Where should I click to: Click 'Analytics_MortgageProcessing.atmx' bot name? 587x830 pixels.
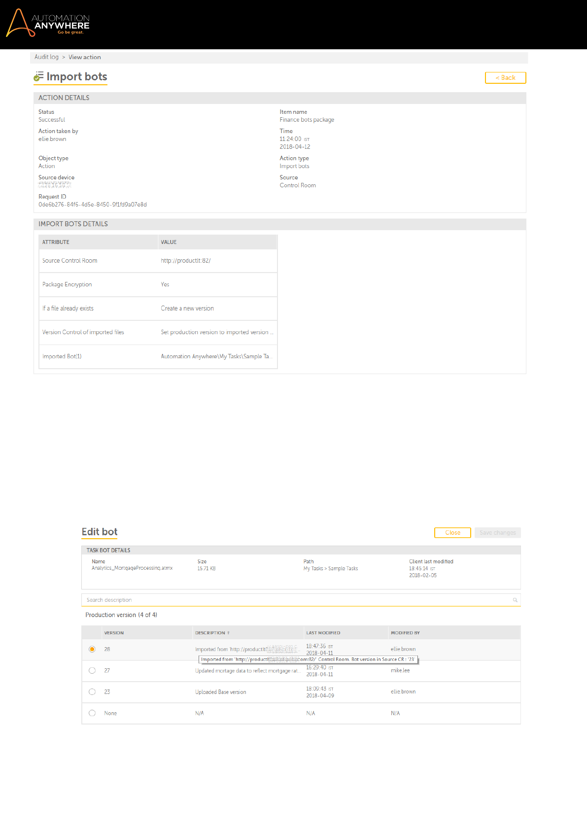pyautogui.click(x=132, y=568)
